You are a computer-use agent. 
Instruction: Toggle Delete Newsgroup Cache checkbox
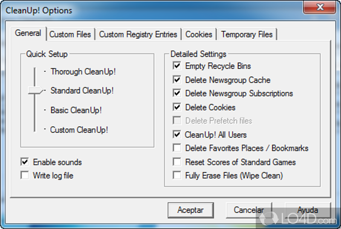177,80
